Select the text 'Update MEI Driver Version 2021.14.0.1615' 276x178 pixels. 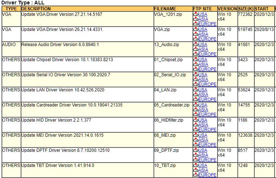[x=63, y=135]
